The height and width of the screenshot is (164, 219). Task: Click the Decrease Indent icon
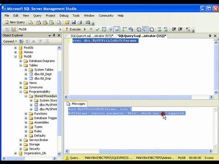[174, 29]
